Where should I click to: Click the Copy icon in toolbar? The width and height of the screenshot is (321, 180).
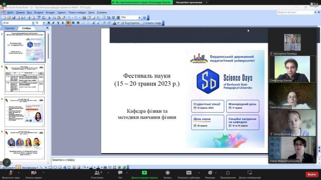(x=54, y=18)
